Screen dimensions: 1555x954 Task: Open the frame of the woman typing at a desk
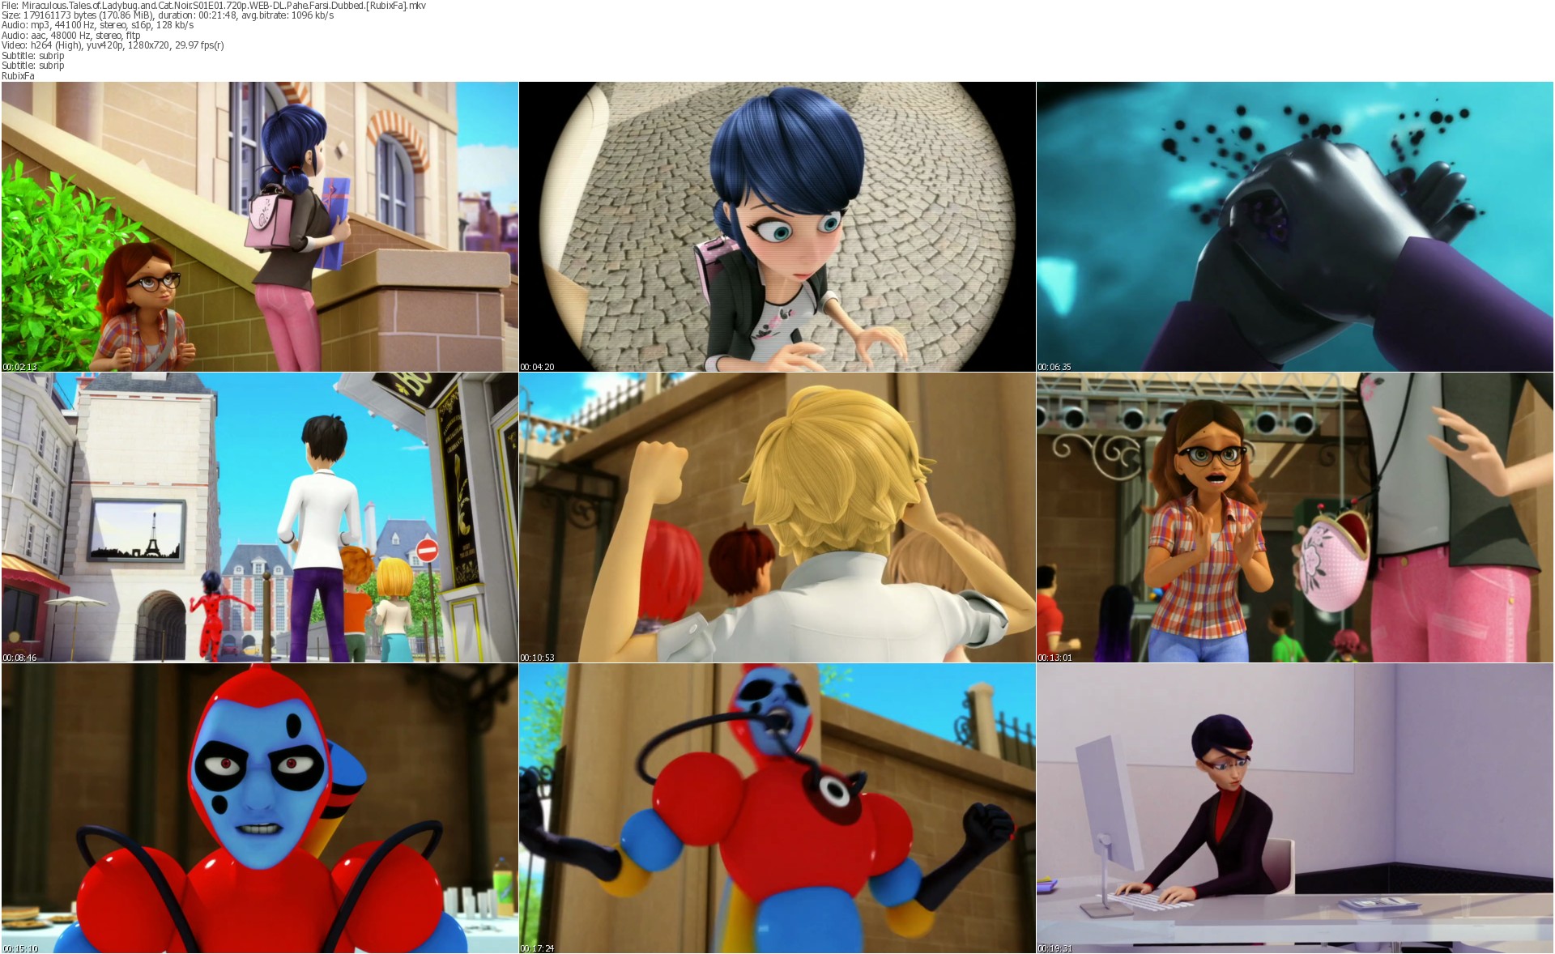tap(1295, 808)
